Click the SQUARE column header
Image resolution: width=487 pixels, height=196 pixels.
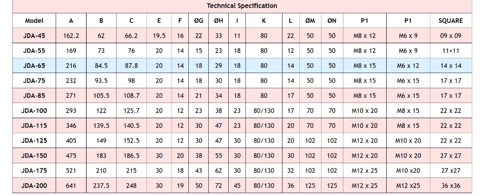click(450, 21)
